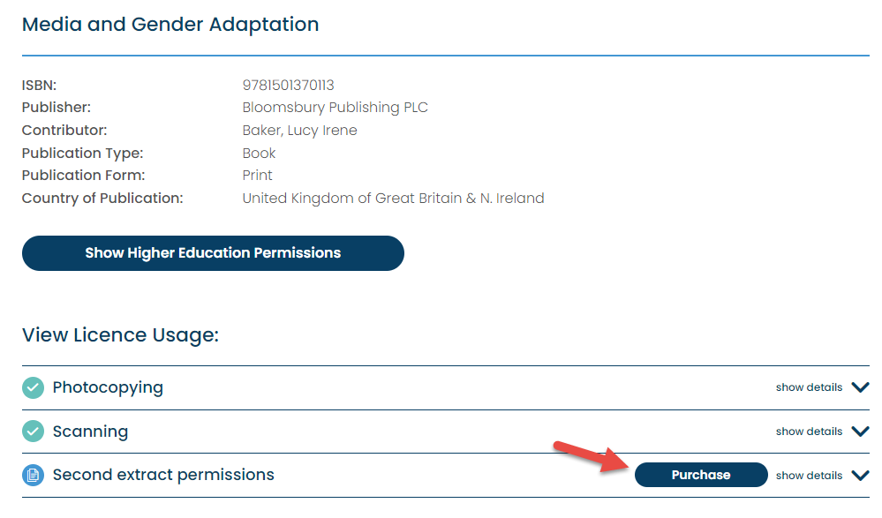Click contributor name Baker, Lucy Irene

click(299, 131)
